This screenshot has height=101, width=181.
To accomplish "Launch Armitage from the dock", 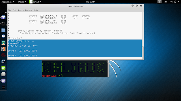I will coord(3,43).
